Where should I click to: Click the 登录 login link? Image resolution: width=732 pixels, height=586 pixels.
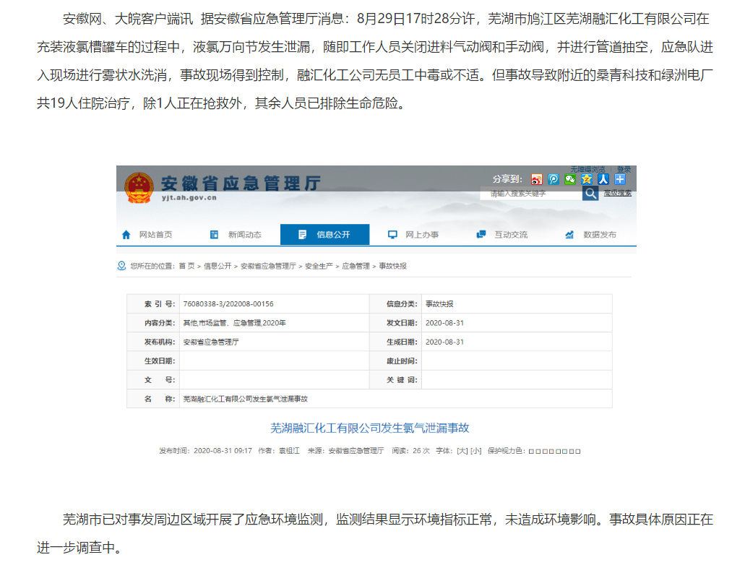(x=624, y=170)
